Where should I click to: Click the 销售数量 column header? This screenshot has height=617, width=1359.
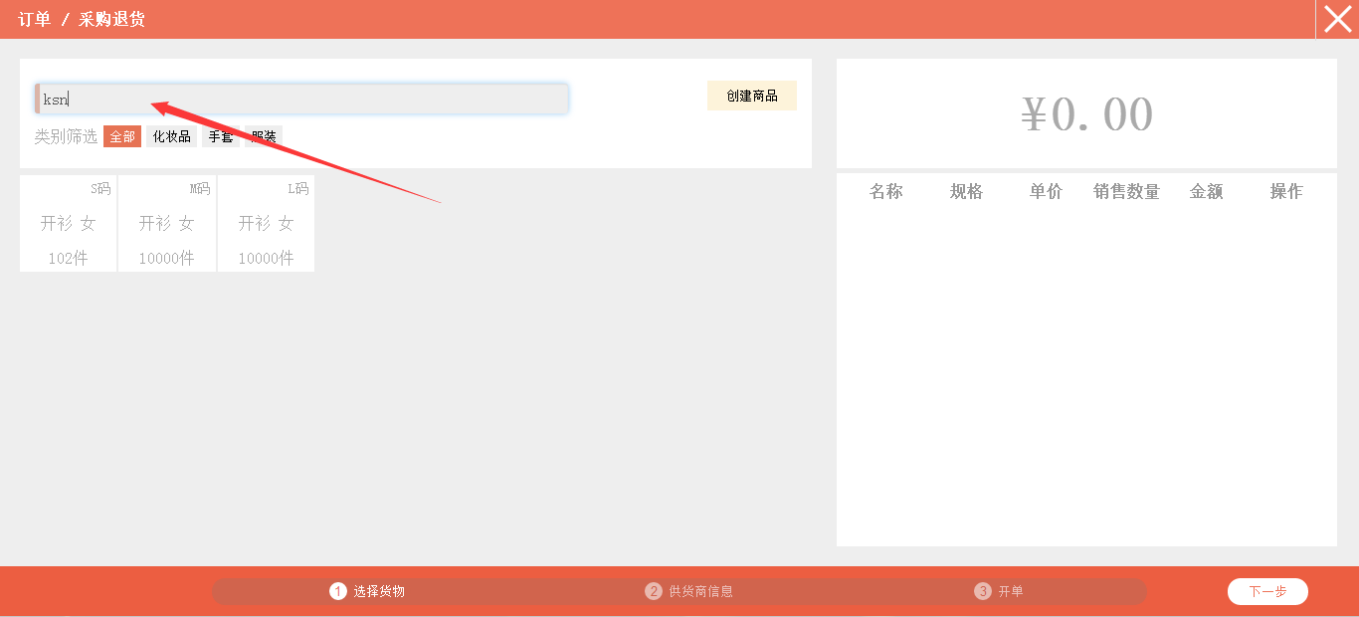(x=1126, y=192)
